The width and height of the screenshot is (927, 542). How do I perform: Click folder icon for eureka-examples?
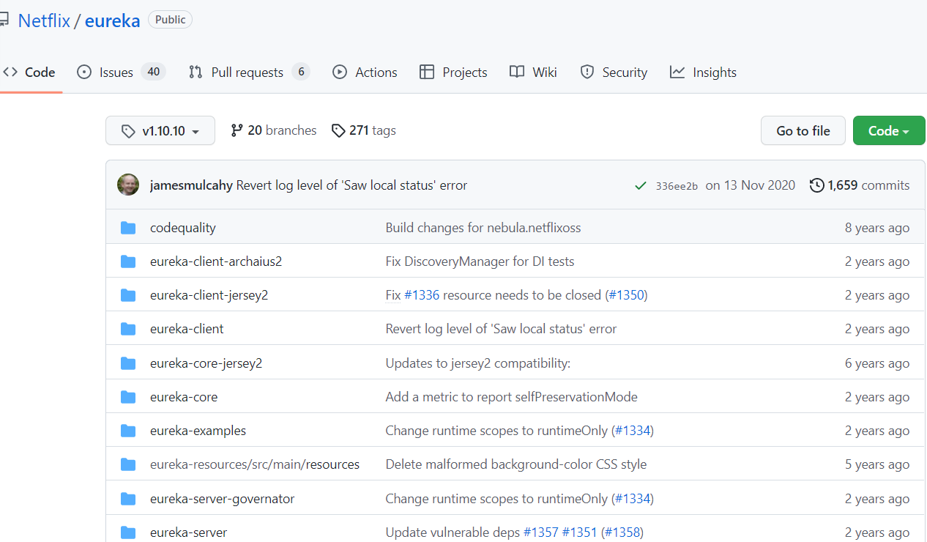pyautogui.click(x=128, y=431)
